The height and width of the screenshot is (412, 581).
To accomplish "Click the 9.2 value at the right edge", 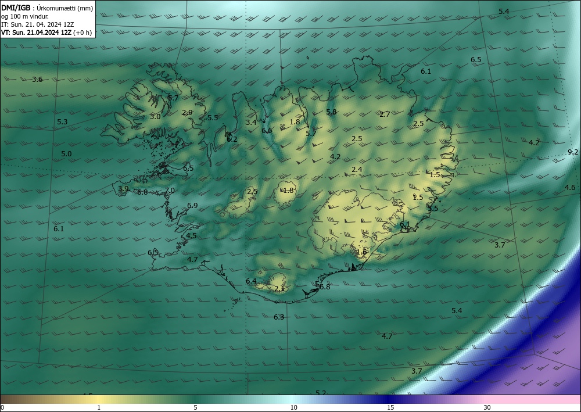I will [x=573, y=152].
